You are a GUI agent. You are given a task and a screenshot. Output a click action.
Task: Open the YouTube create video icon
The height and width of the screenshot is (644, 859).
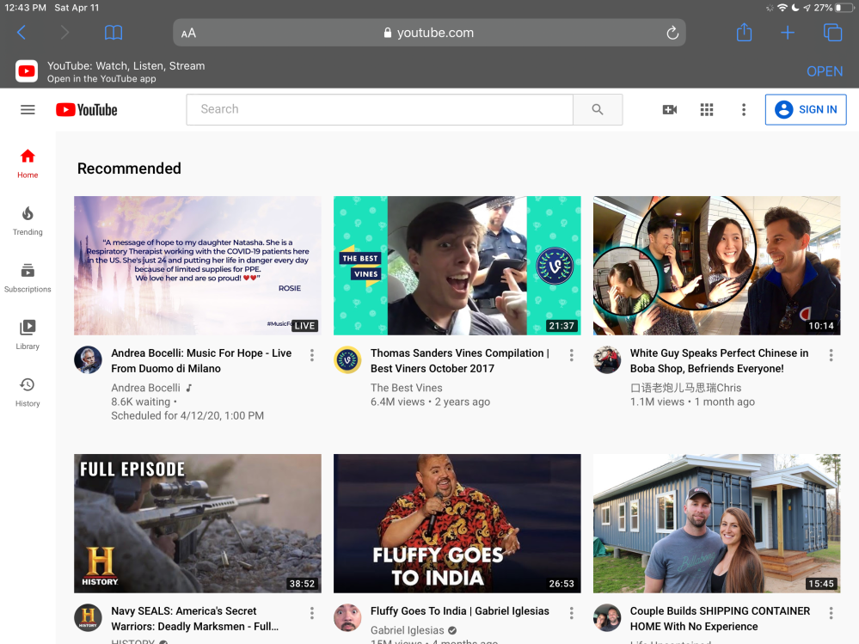pyautogui.click(x=670, y=109)
